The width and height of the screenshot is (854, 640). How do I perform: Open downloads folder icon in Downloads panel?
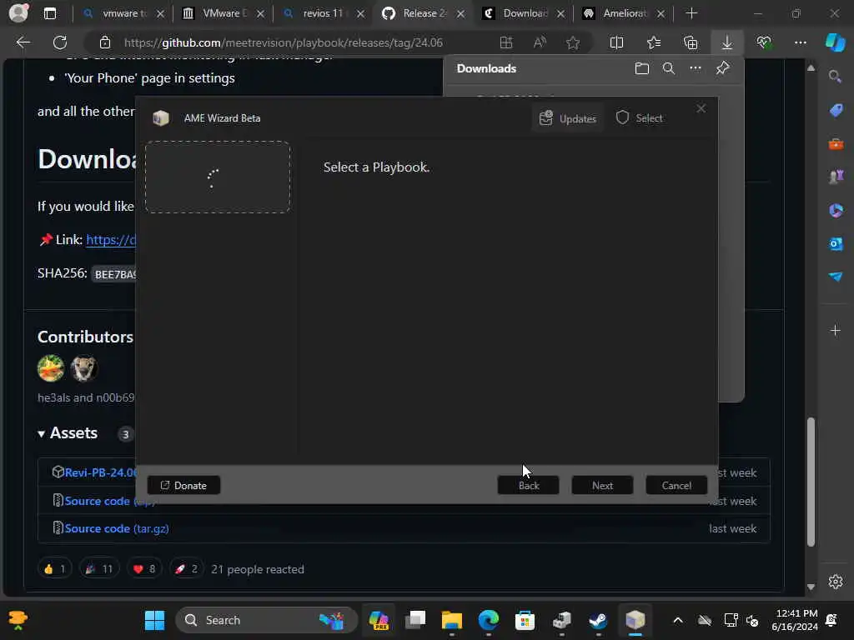coord(641,68)
